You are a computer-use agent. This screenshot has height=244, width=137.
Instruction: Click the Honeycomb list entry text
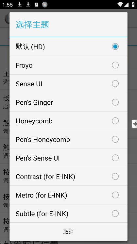[34, 121]
